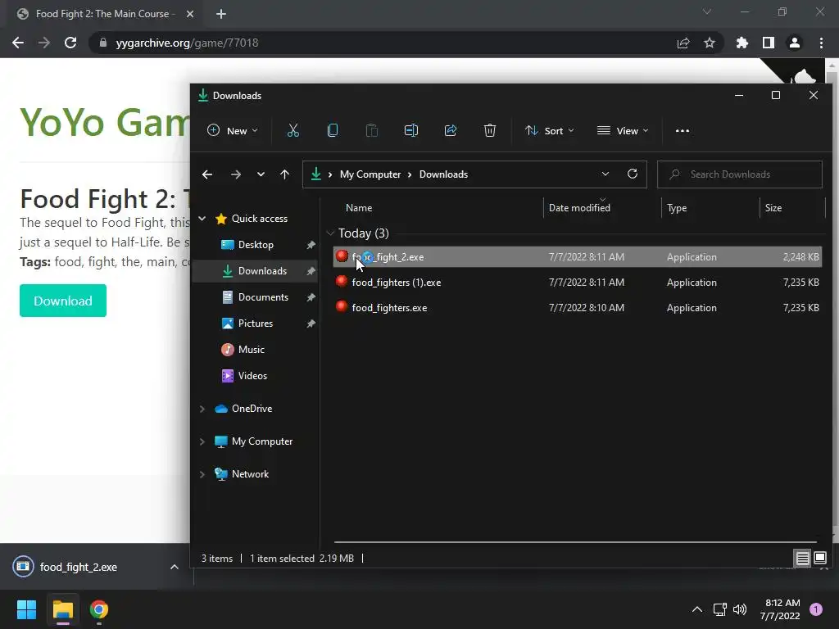
Task: Click the Search Downloads field
Action: click(740, 174)
